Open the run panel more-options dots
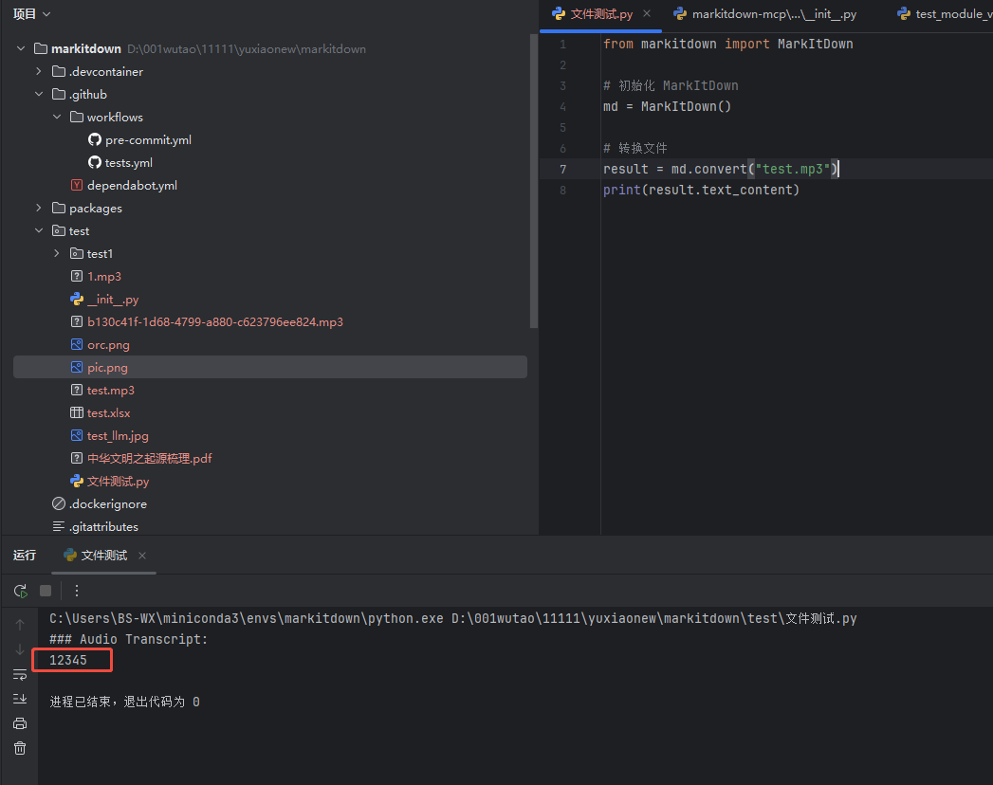The image size is (993, 785). [x=77, y=591]
